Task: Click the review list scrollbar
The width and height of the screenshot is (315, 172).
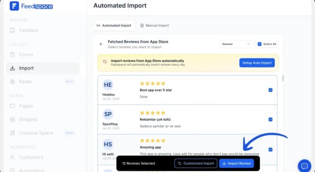Action: coord(283,78)
